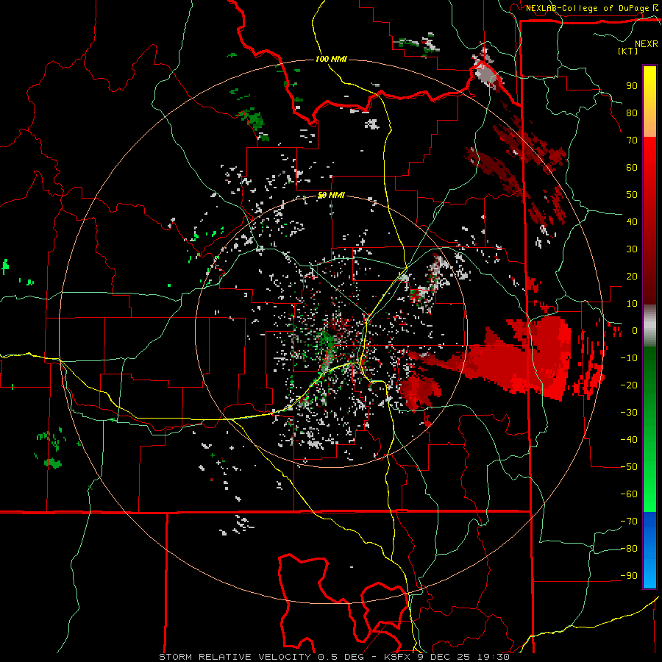
Task: Click the positive "80" scale value
Action: pyautogui.click(x=632, y=113)
